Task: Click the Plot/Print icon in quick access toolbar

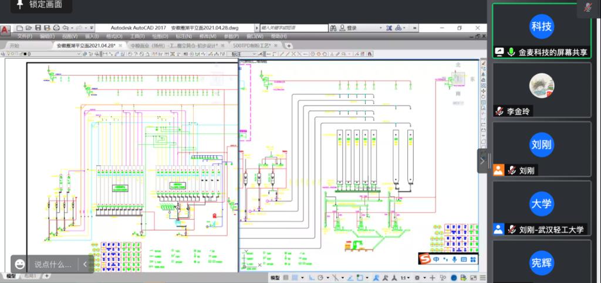Action: tap(56, 28)
